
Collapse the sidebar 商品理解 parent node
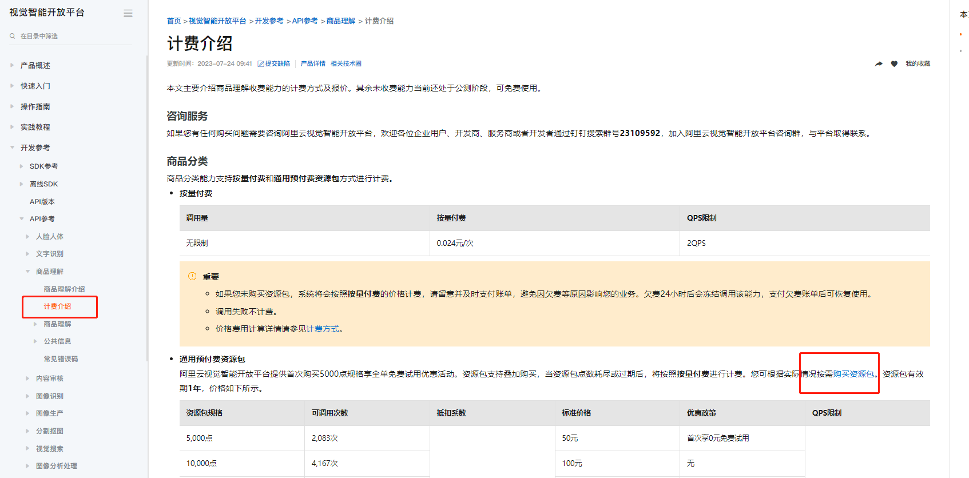[x=27, y=272]
